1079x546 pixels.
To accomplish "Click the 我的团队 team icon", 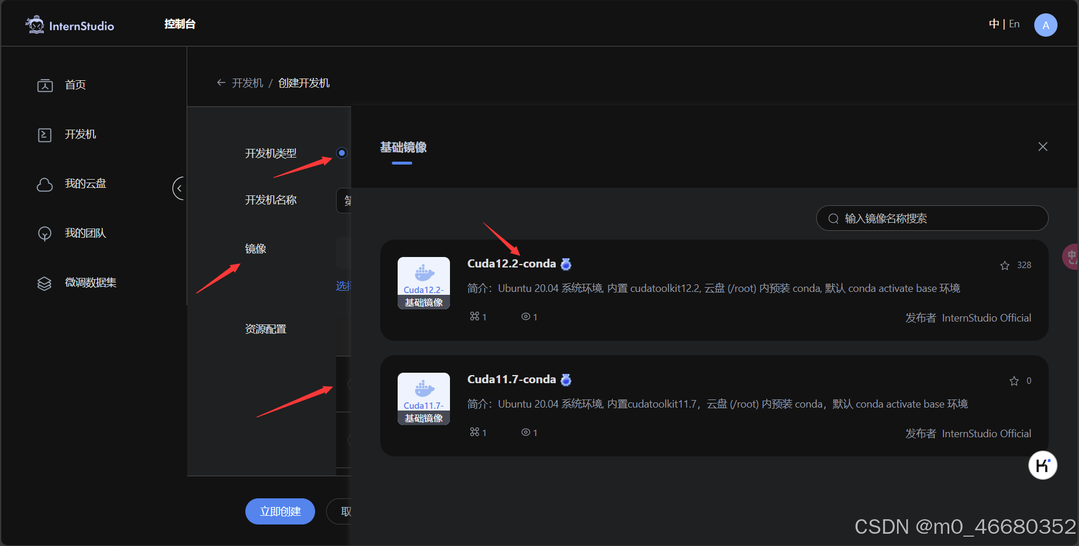I will (x=45, y=234).
